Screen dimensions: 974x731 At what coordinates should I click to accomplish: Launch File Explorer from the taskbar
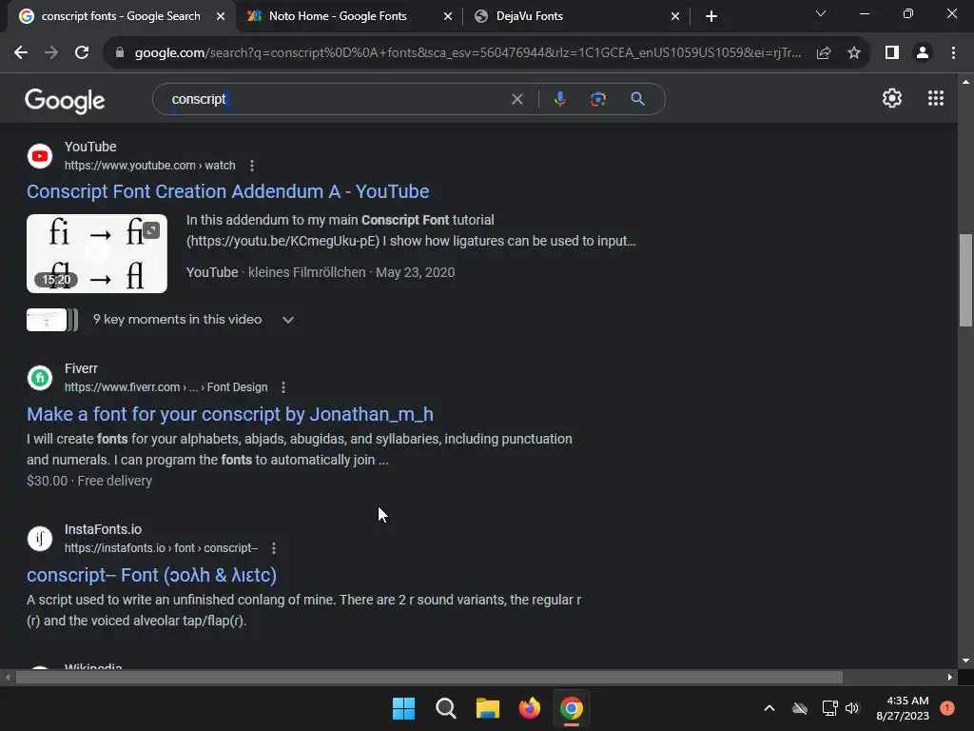(x=488, y=708)
